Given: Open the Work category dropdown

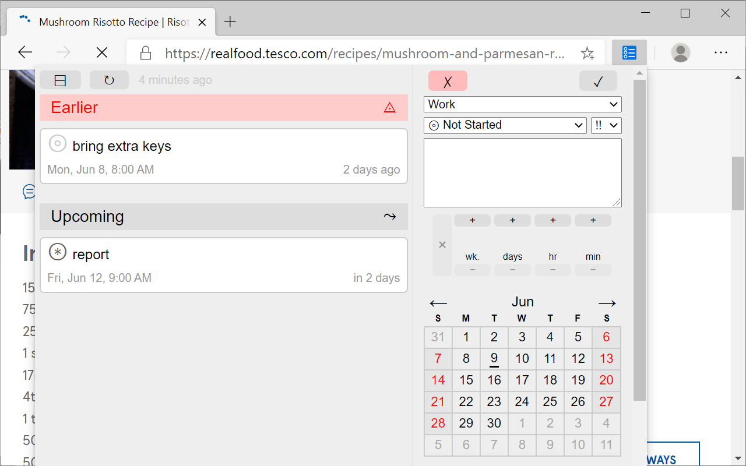Looking at the screenshot, I should 522,104.
